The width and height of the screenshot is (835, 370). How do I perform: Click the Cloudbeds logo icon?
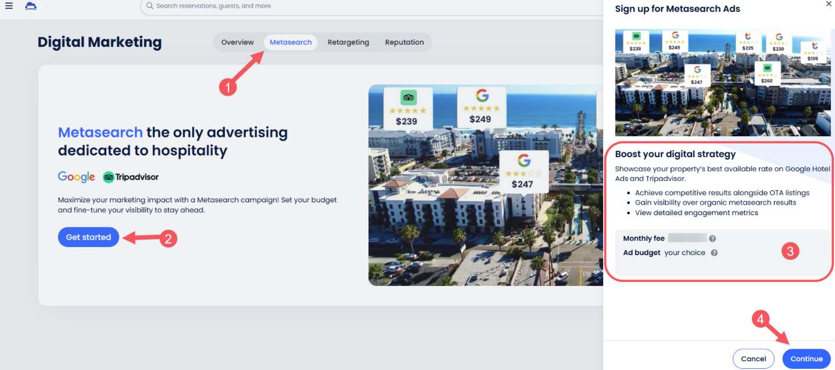(x=31, y=6)
